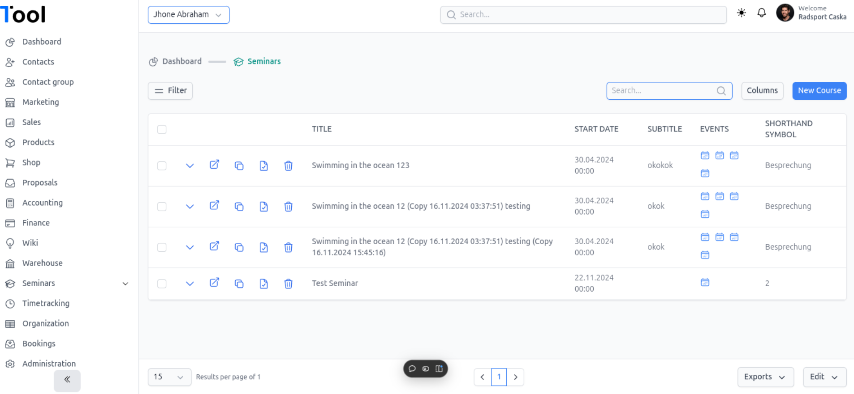The image size is (854, 394).
Task: Sort by the START DATE column header
Action: (596, 129)
